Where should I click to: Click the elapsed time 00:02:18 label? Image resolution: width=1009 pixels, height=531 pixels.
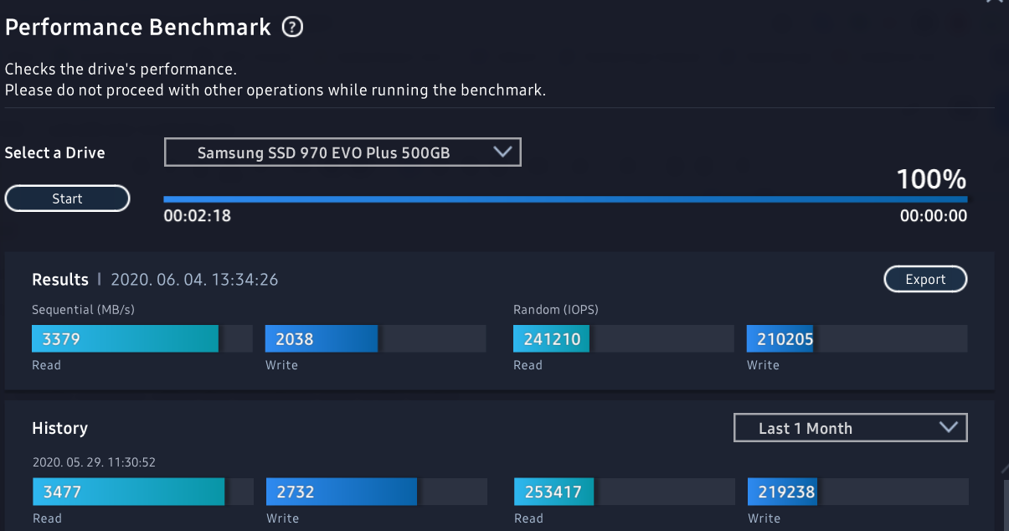197,216
